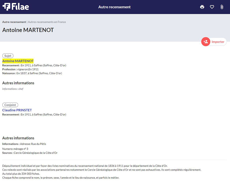Click the large Antoine MARTENOT page heading
This screenshot has height=181, width=230.
(28, 30)
